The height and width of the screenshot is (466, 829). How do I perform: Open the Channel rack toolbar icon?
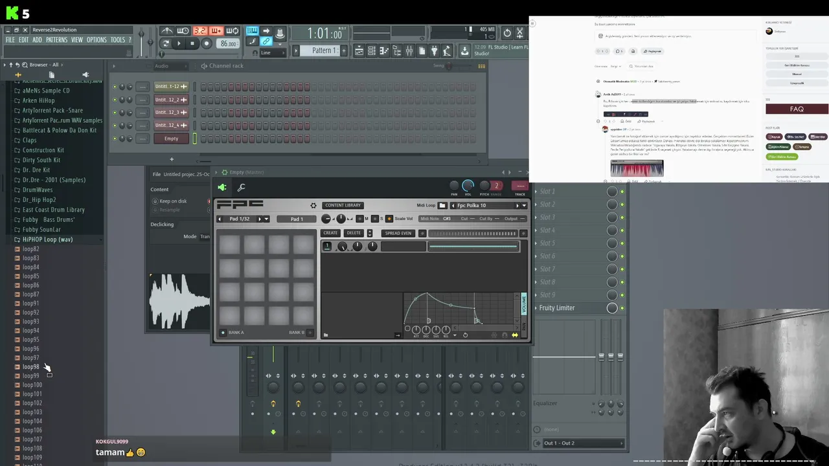pos(372,50)
